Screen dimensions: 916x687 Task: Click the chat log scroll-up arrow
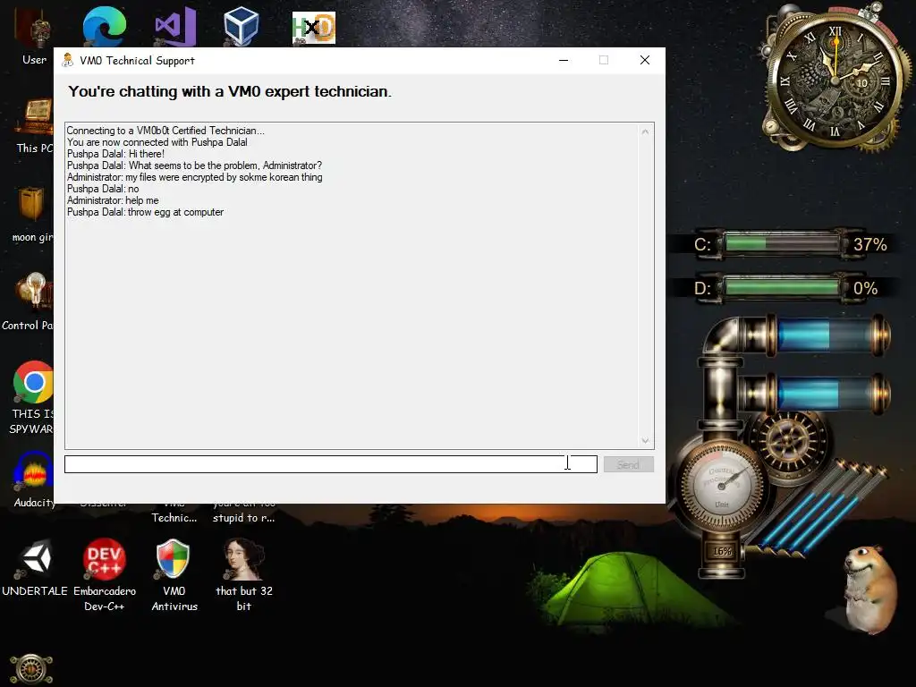[645, 131]
